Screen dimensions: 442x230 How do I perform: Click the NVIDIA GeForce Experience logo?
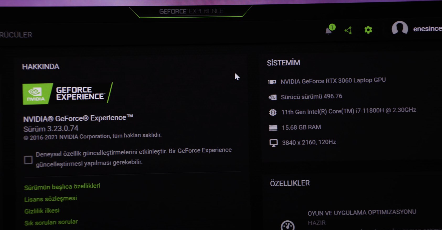click(x=68, y=94)
